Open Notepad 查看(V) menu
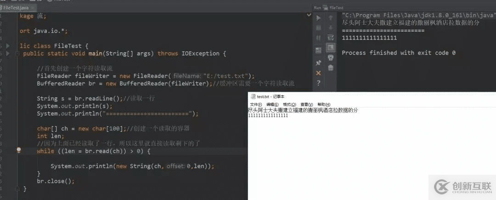 pyautogui.click(x=306, y=104)
